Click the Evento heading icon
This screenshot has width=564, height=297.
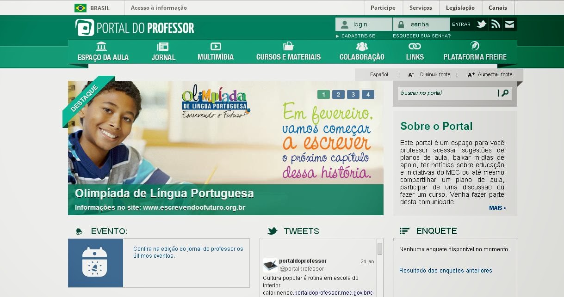coord(79,231)
